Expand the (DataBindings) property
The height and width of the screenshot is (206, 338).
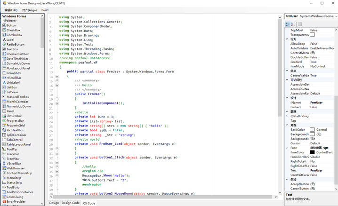pyautogui.click(x=287, y=116)
